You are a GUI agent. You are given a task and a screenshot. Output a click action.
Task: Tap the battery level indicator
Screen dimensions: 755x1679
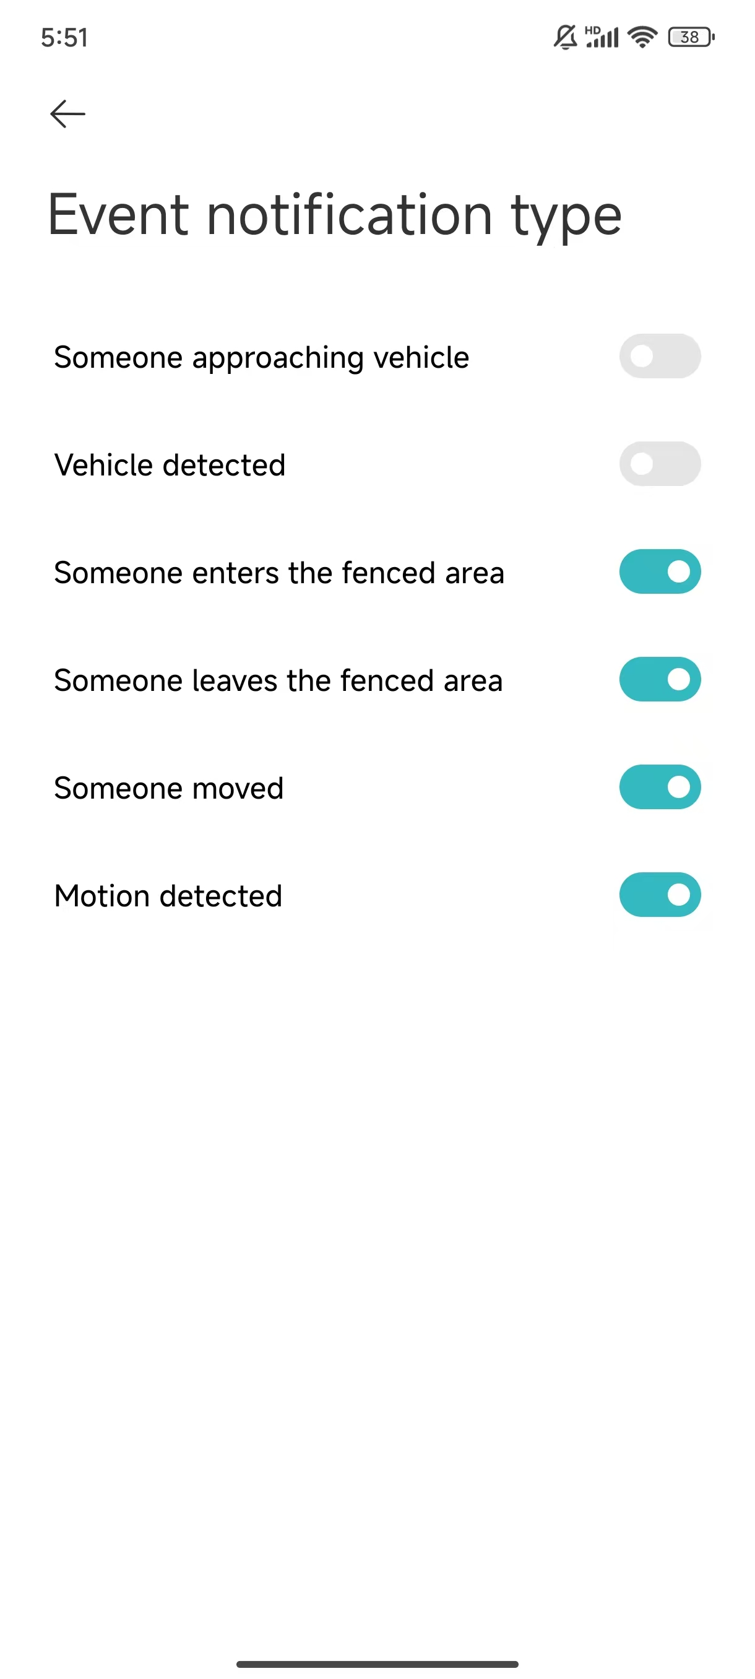pyautogui.click(x=691, y=37)
